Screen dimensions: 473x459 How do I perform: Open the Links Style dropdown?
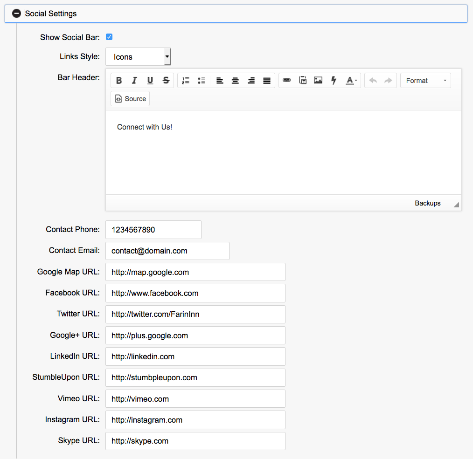138,57
